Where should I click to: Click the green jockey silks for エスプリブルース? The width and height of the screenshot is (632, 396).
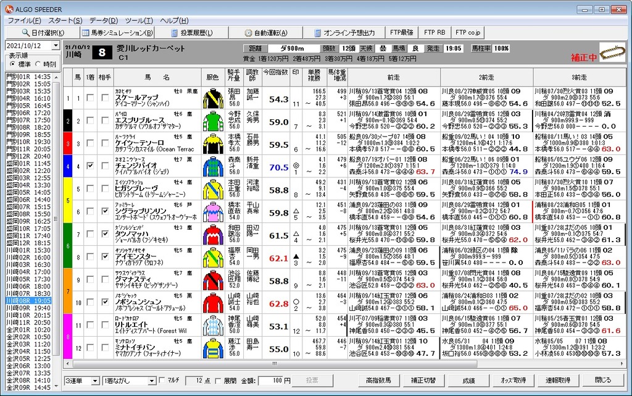click(x=213, y=121)
